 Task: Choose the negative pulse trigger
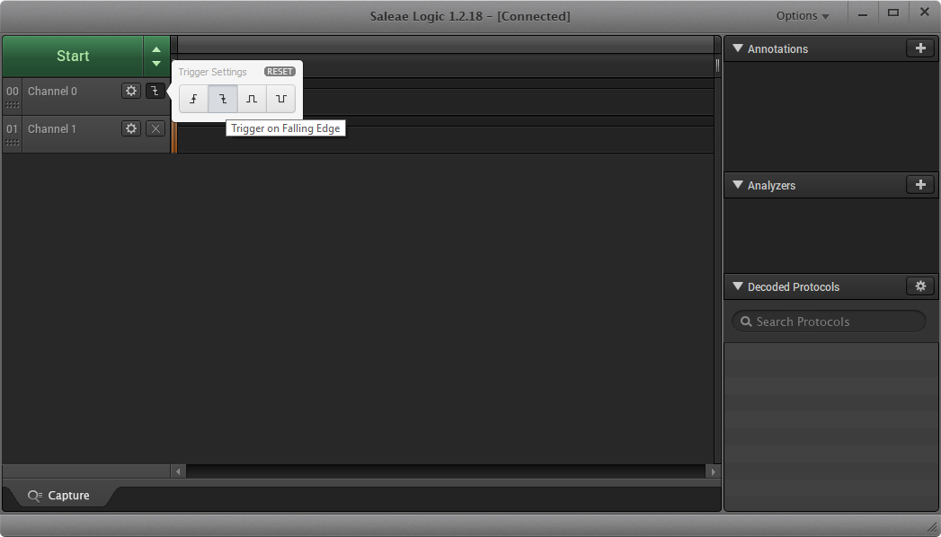[x=281, y=99]
